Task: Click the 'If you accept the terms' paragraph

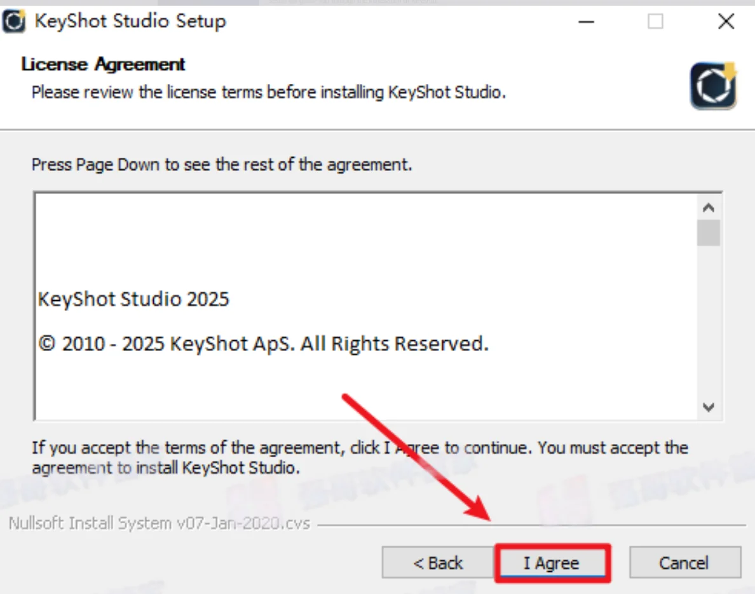Action: click(360, 458)
